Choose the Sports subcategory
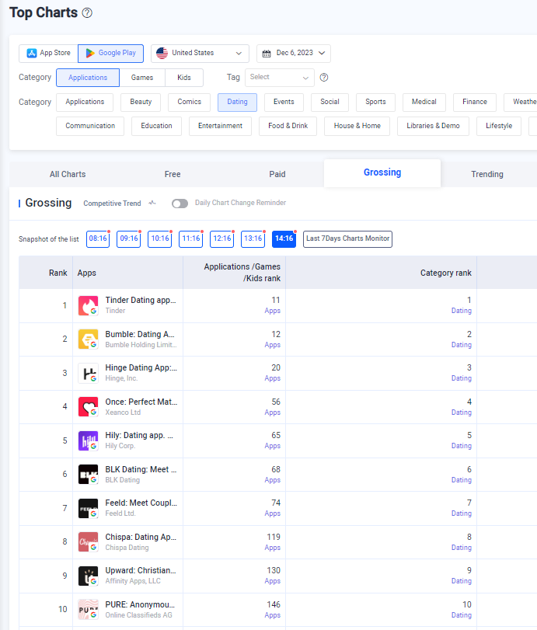The height and width of the screenshot is (630, 537). 375,102
